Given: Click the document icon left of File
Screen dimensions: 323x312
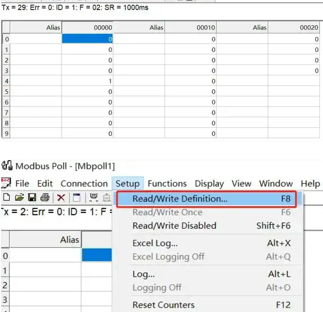Looking at the screenshot, I should click(x=6, y=183).
